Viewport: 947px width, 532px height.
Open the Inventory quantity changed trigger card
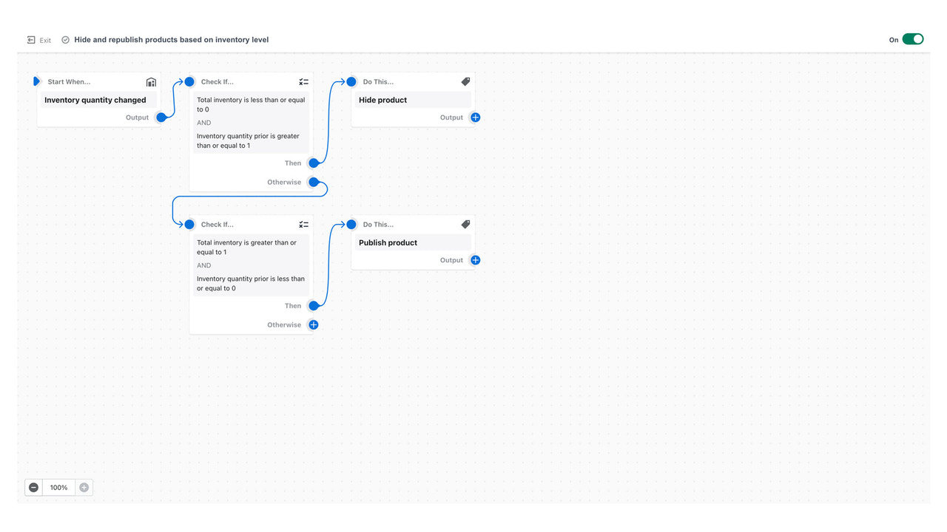point(95,100)
